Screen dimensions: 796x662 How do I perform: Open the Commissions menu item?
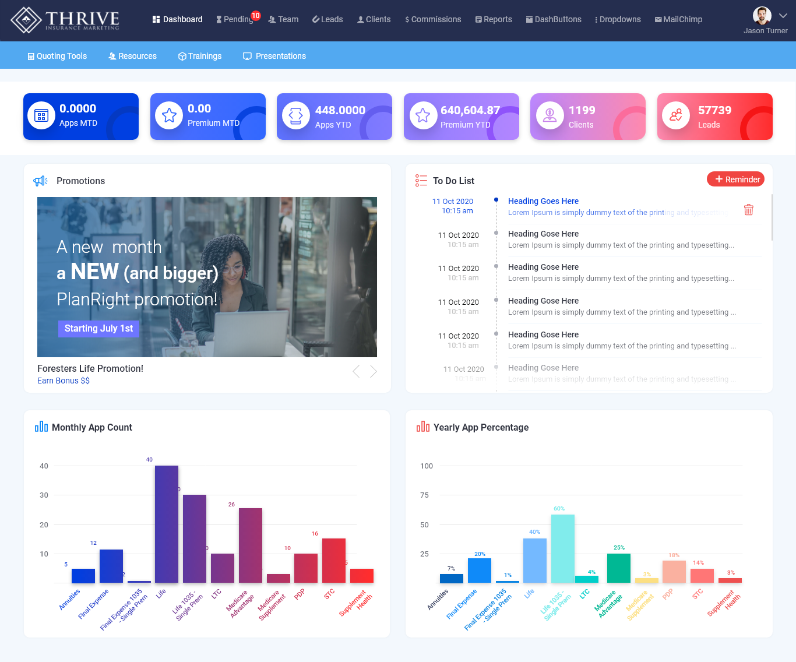coord(433,19)
